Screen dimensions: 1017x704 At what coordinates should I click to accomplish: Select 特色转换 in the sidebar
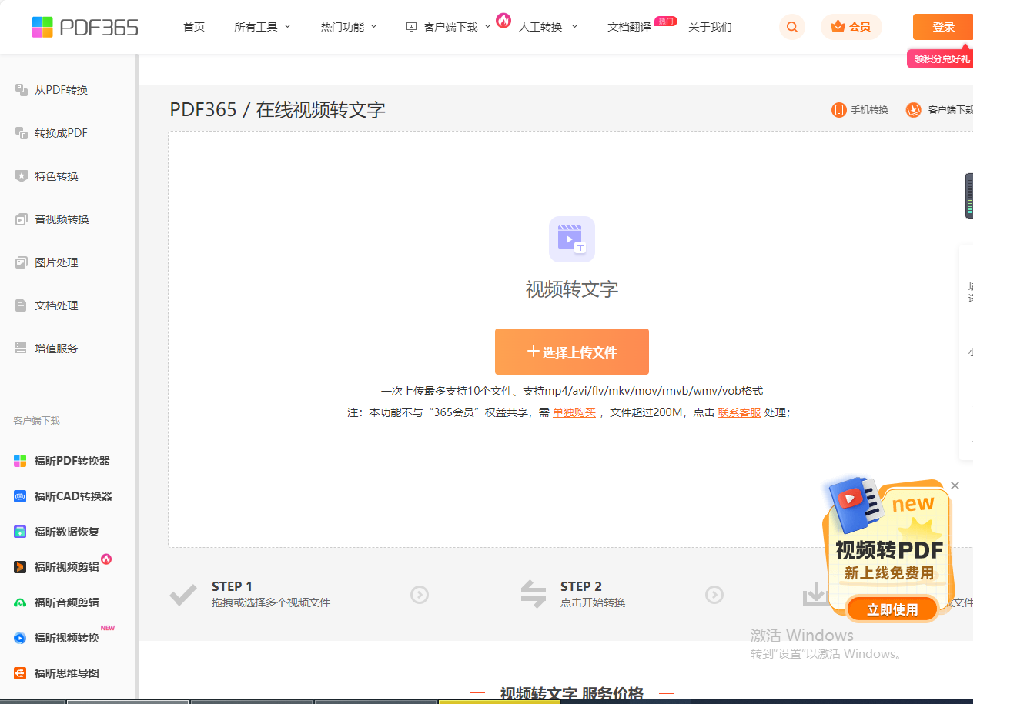(56, 176)
